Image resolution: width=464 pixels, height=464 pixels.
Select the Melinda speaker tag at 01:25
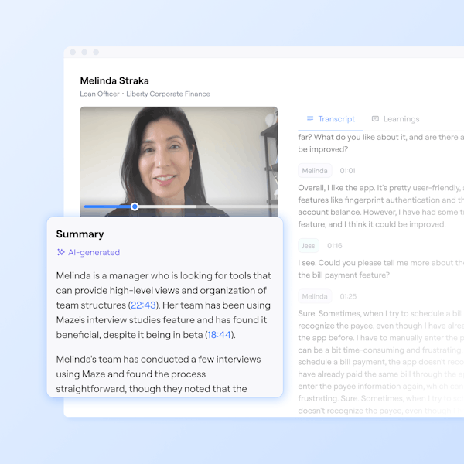point(315,296)
